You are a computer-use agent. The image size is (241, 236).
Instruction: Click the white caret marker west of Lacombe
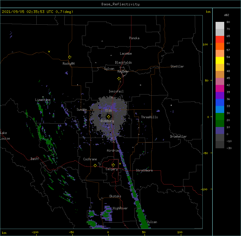coord(111,55)
